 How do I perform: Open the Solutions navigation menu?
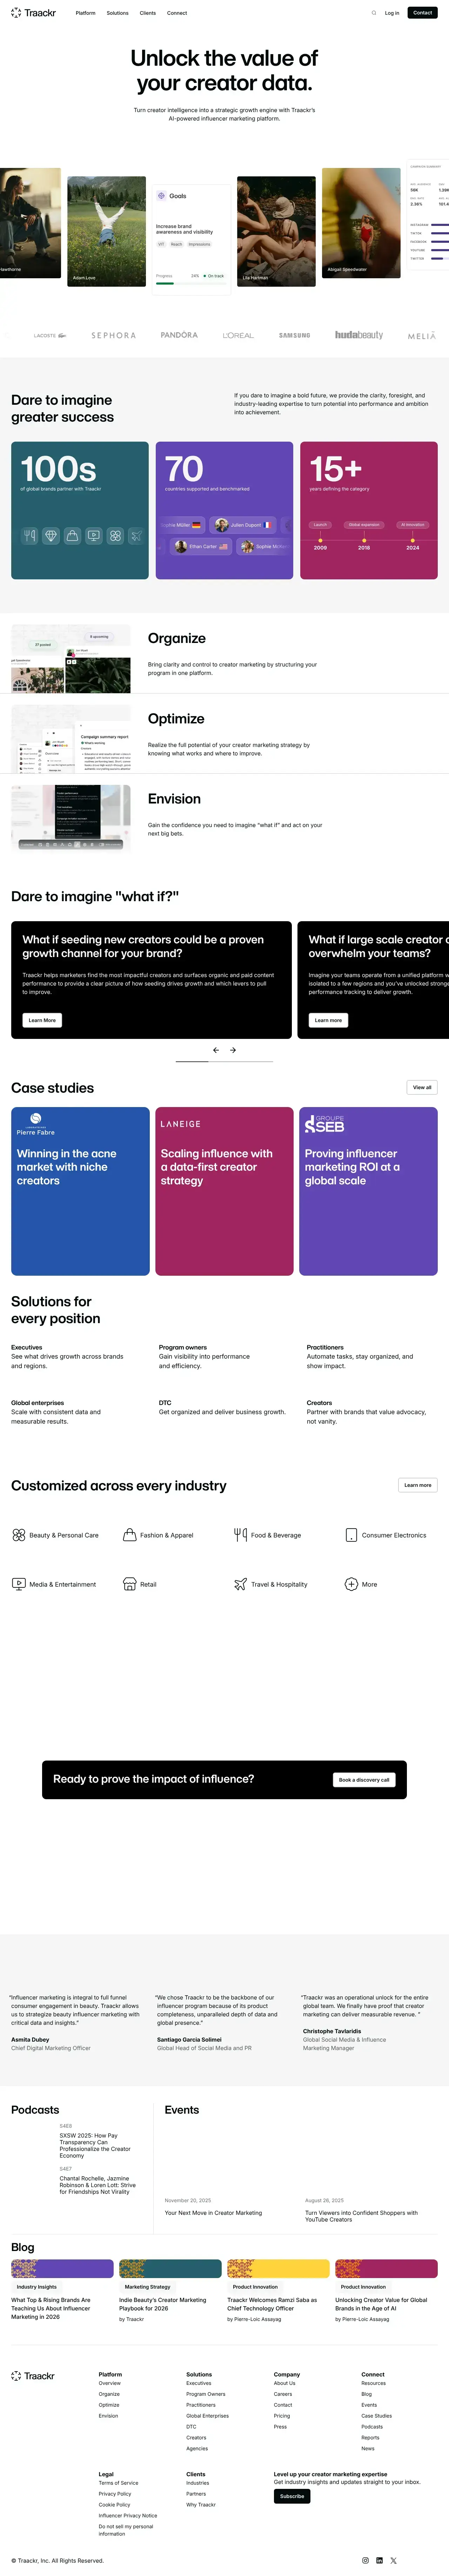118,13
